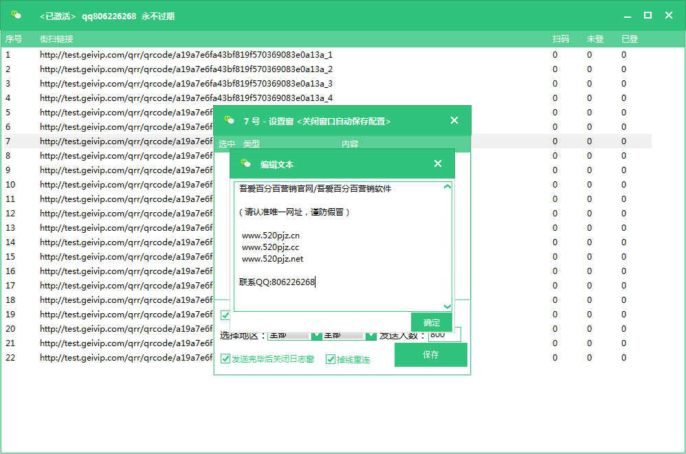Select row 2 link ending 0a13a_2

click(186, 69)
